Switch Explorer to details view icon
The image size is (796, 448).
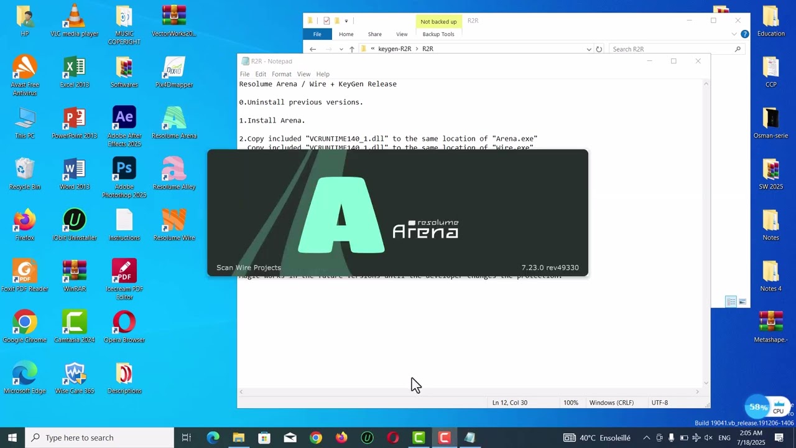pyautogui.click(x=731, y=302)
